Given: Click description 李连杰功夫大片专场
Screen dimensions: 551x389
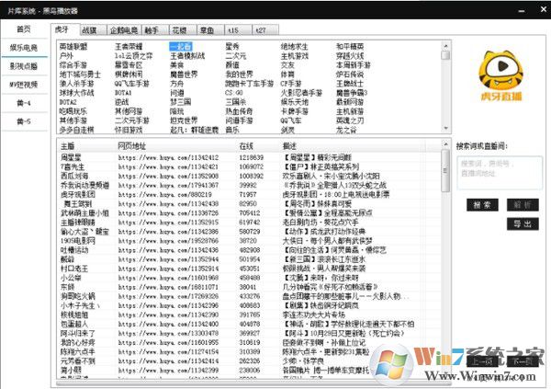Looking at the screenshot, I should tap(314, 315).
